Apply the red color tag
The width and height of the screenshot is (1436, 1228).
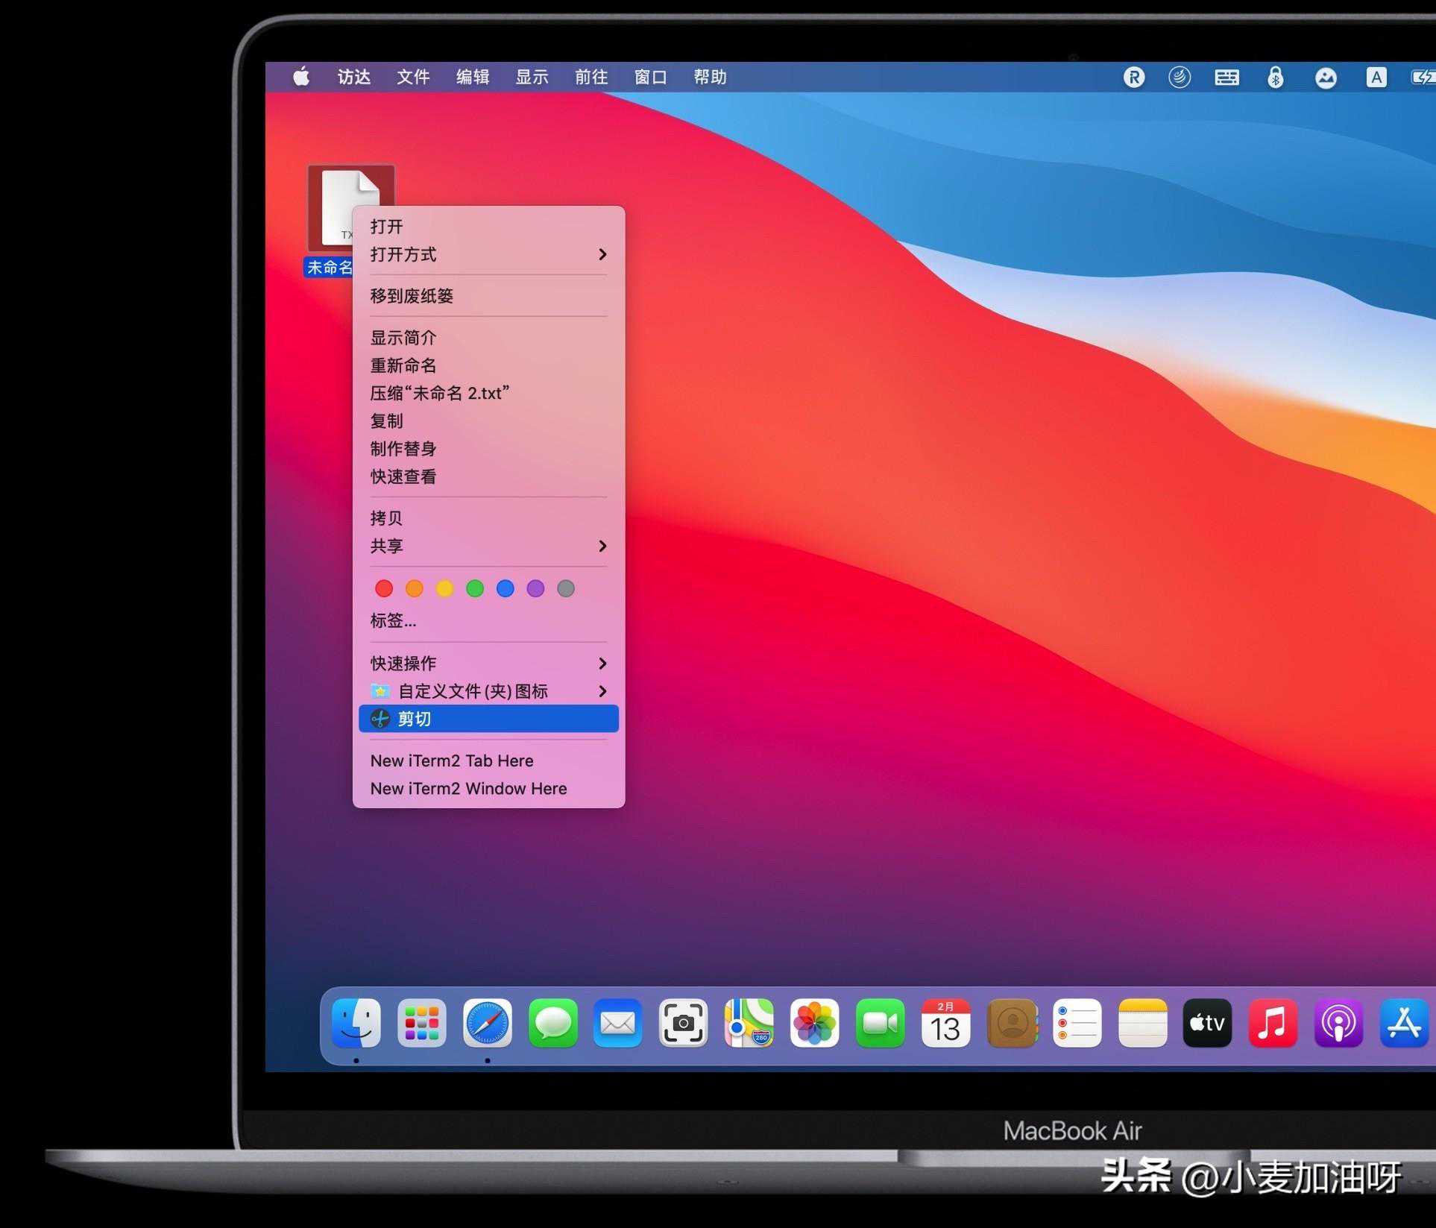point(384,588)
